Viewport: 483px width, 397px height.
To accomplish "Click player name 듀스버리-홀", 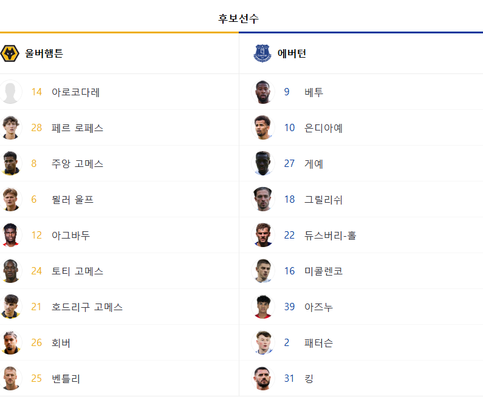I will (x=331, y=236).
